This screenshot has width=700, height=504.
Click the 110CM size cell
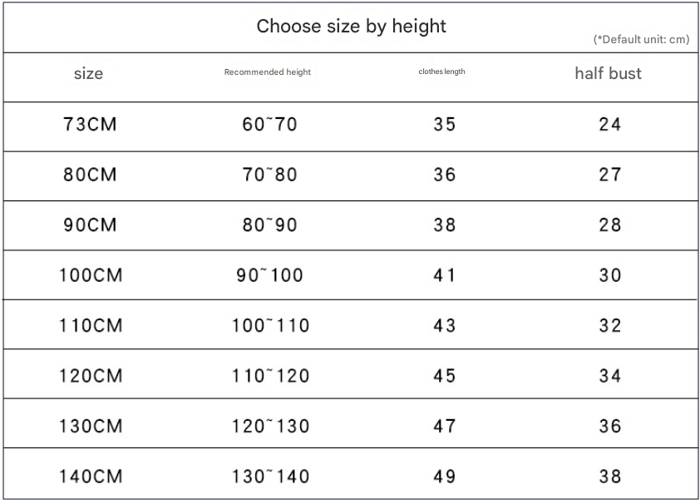click(x=91, y=325)
